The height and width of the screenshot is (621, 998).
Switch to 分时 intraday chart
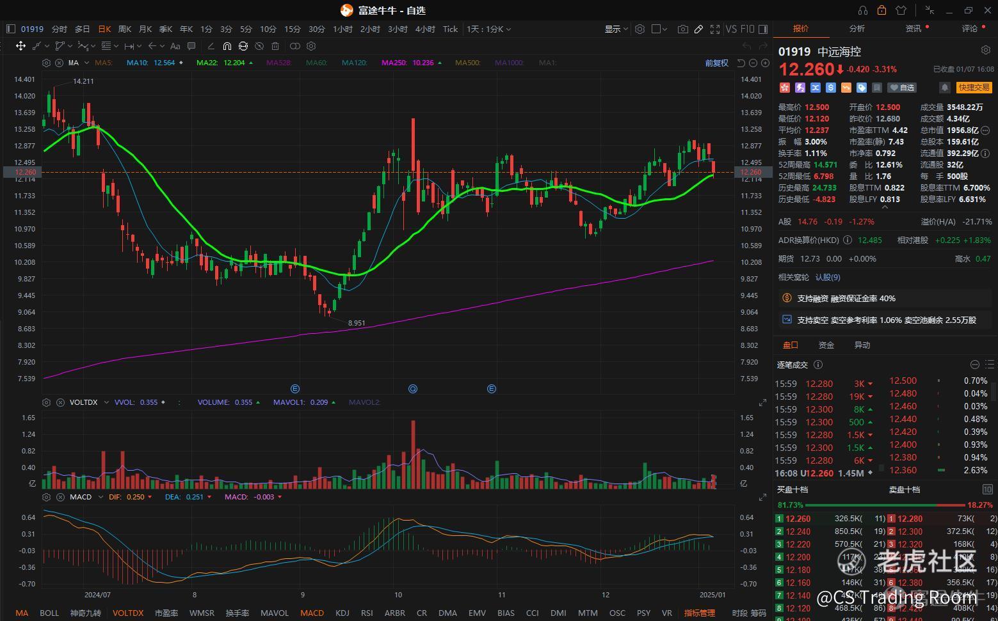(x=60, y=29)
